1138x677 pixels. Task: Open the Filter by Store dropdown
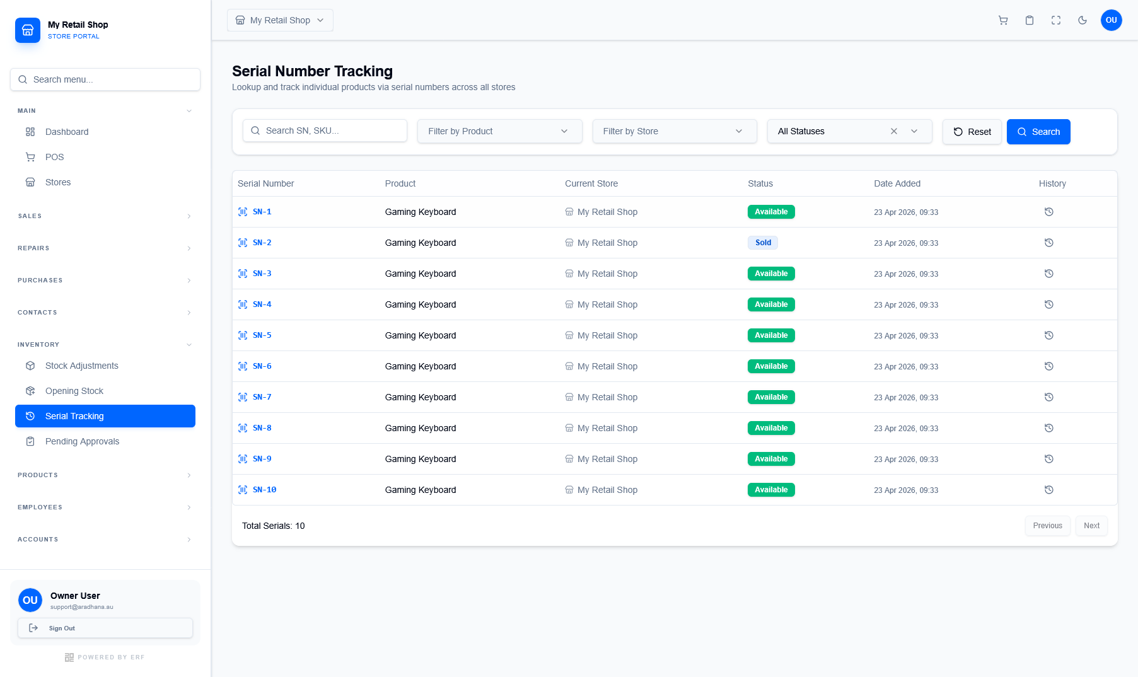[675, 131]
